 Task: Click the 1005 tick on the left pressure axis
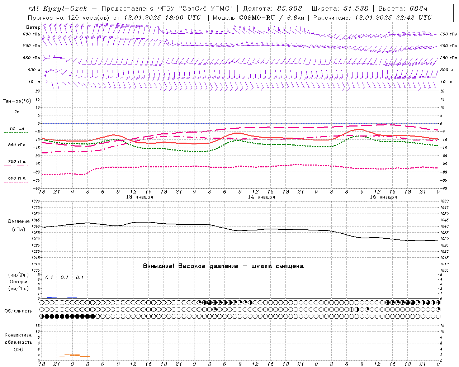tap(36, 270)
